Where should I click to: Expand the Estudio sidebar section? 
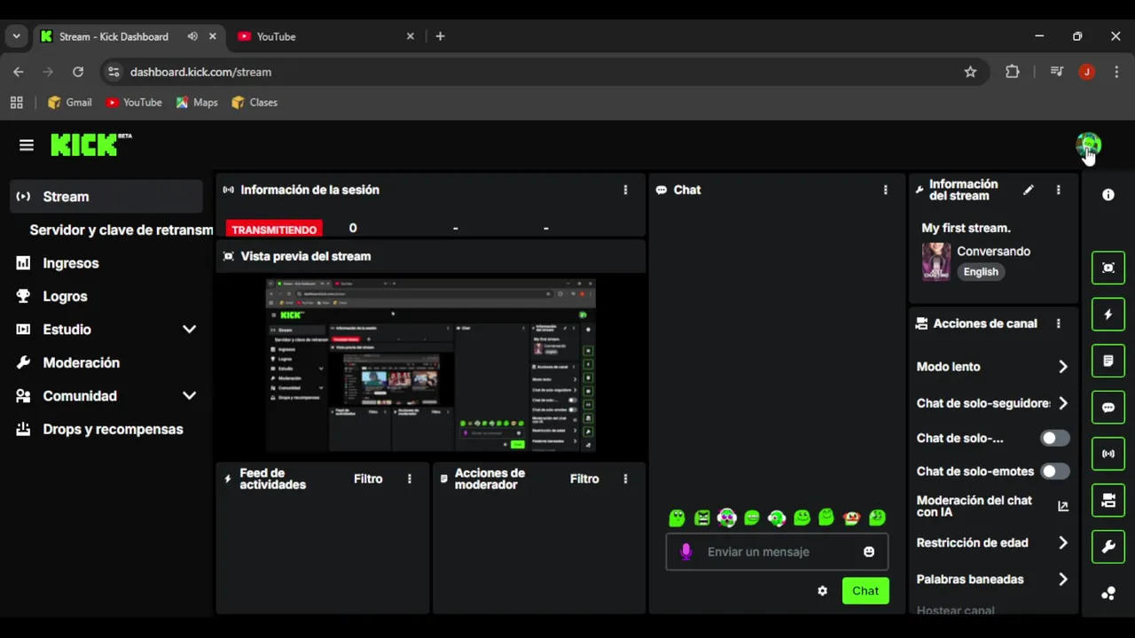click(x=189, y=330)
